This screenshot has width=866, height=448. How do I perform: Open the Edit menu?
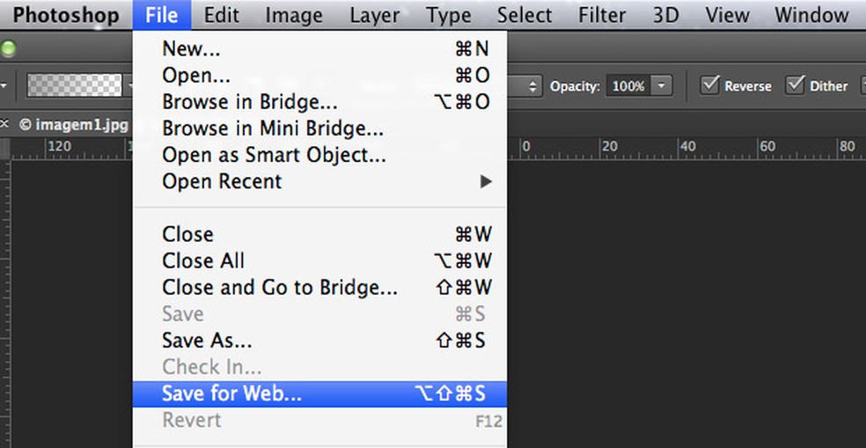pos(222,15)
